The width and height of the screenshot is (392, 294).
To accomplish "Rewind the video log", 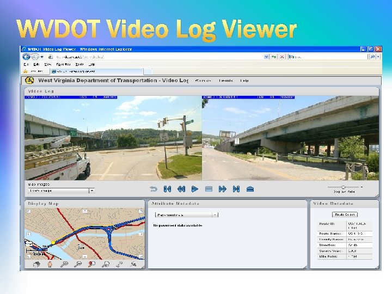I will [x=181, y=189].
